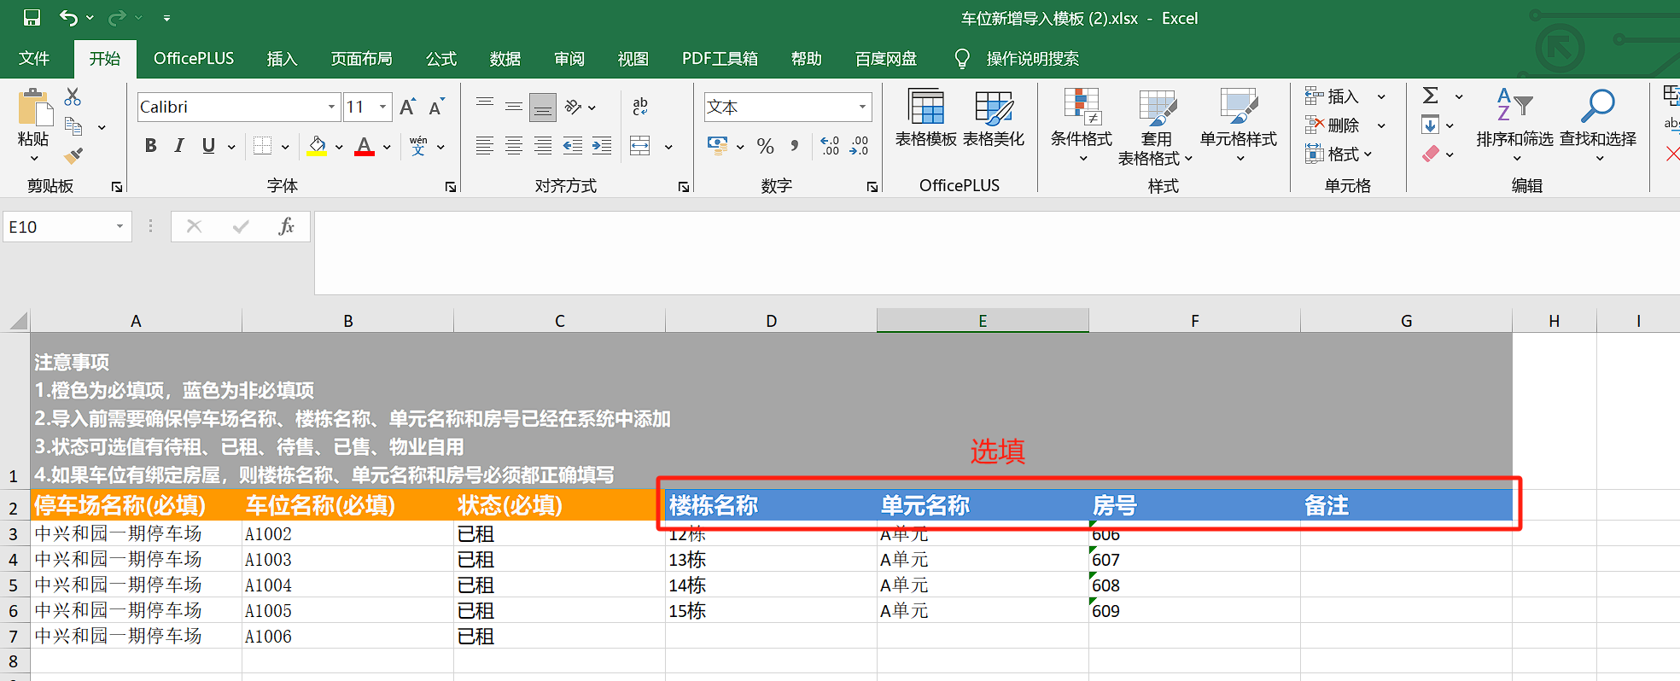The width and height of the screenshot is (1680, 681).
Task: Align text right
Action: (543, 146)
